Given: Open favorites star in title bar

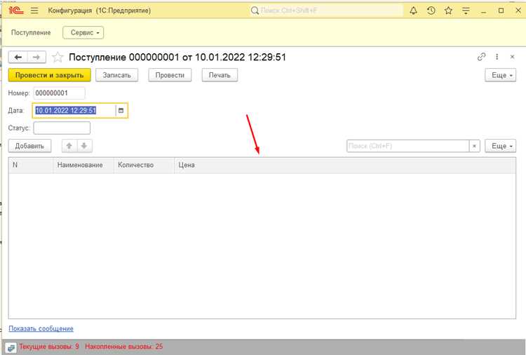Looking at the screenshot, I should tap(449, 11).
